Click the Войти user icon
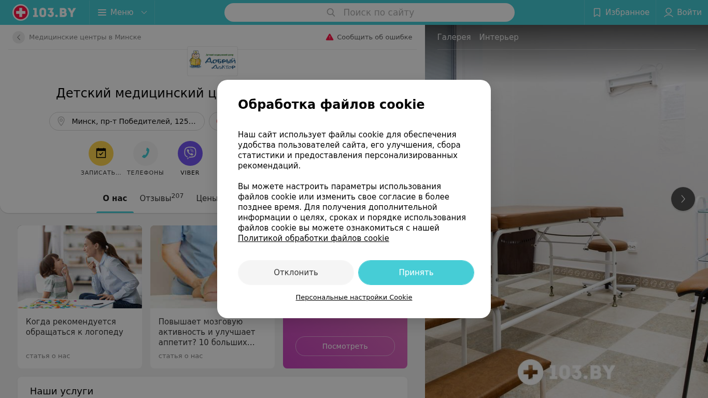Image resolution: width=708 pixels, height=398 pixels. coord(669,12)
